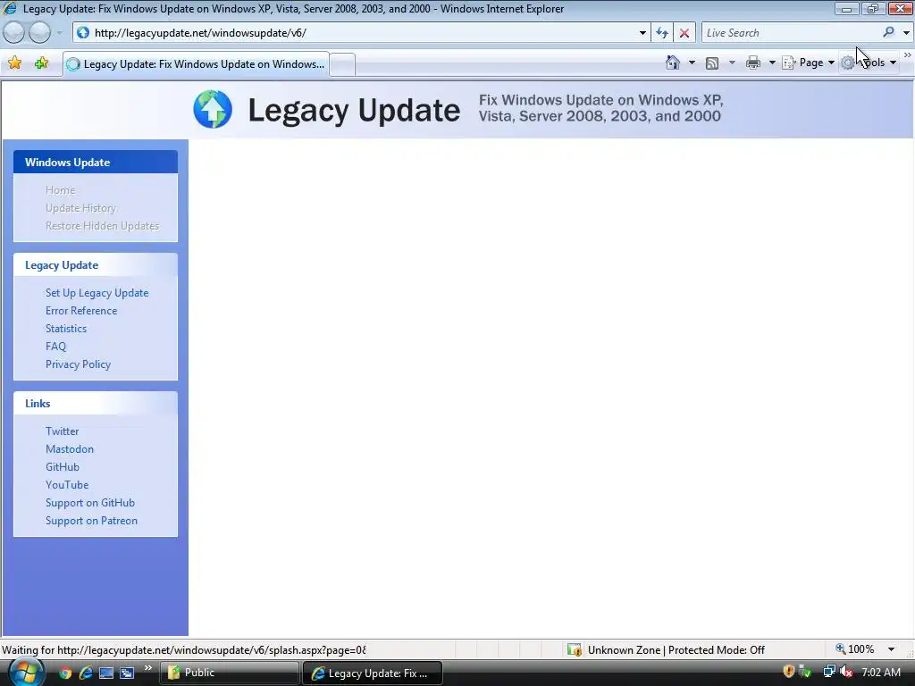This screenshot has width=915, height=686.
Task: Click Switch between windows Quick Launch icon
Action: (126, 673)
